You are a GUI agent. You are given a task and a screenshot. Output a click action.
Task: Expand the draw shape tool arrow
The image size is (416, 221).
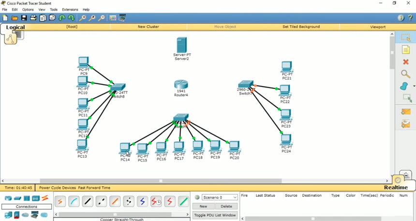click(414, 86)
